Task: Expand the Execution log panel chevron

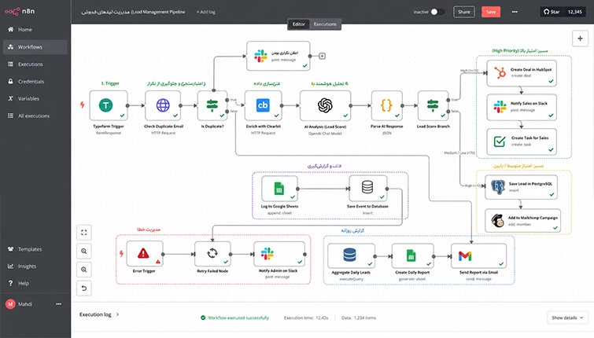Action: [x=117, y=314]
